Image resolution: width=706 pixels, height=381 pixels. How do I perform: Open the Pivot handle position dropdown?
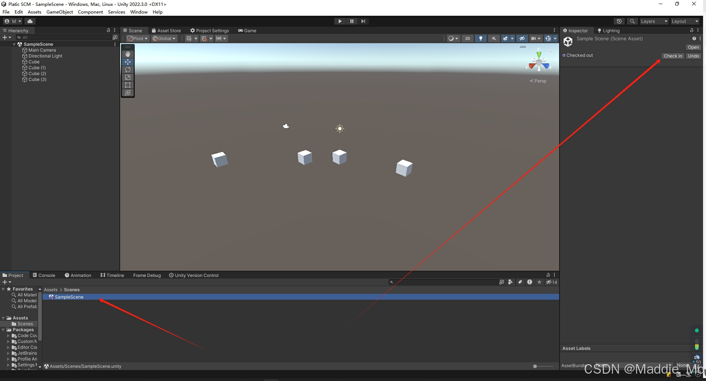click(137, 38)
